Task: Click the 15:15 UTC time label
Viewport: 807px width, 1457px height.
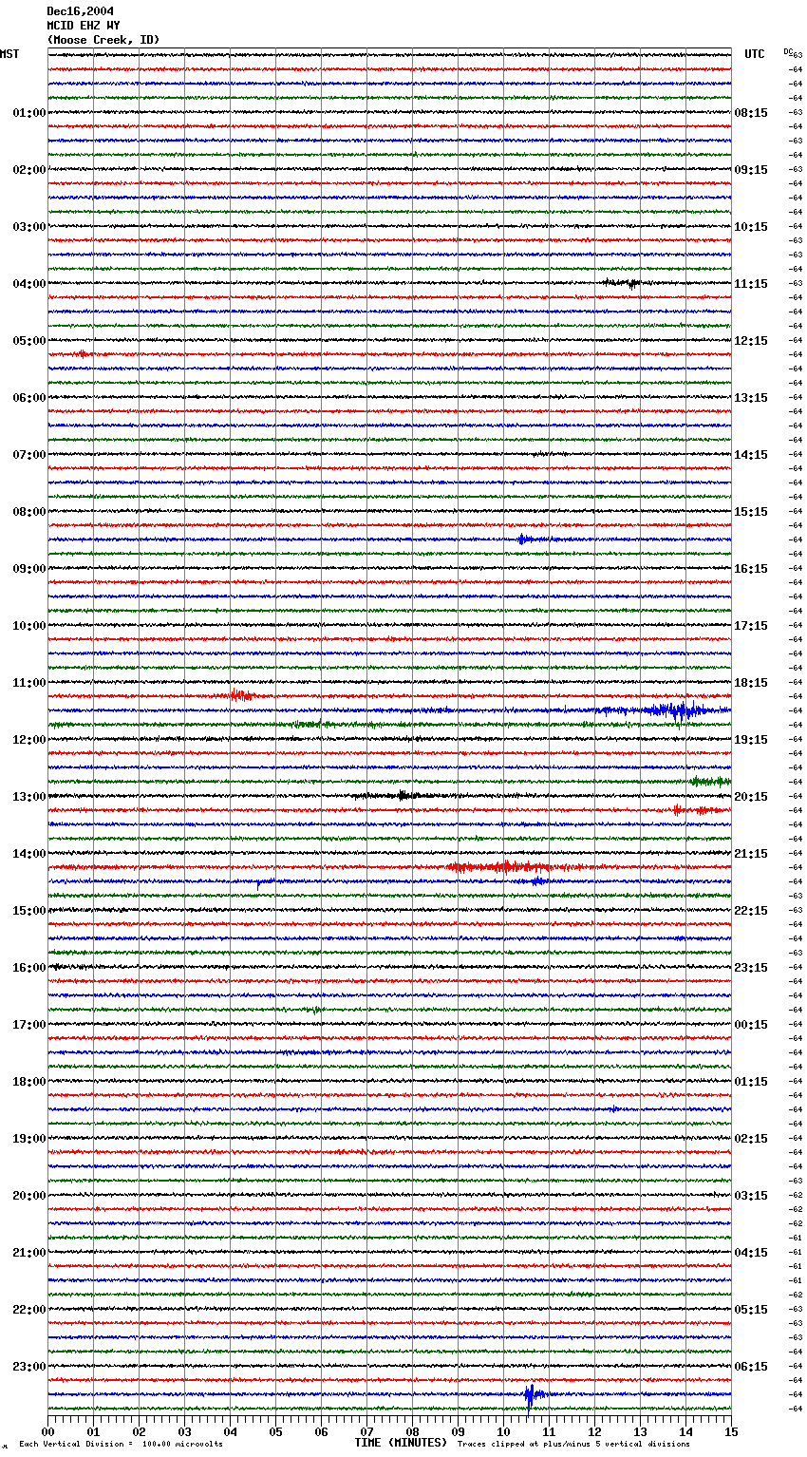Action: 751,512
